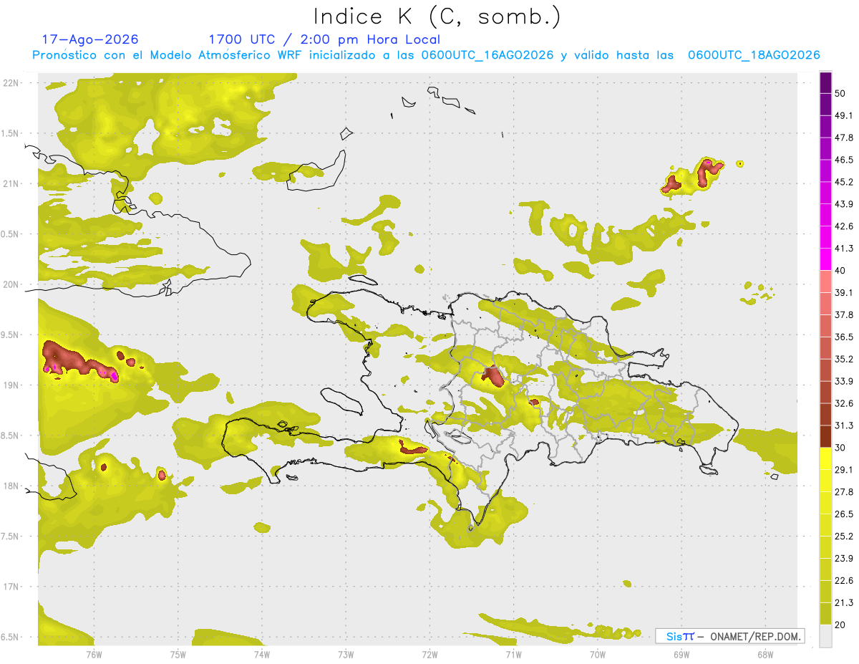
Task: Click the '20N' latitude label
Action: click(11, 284)
